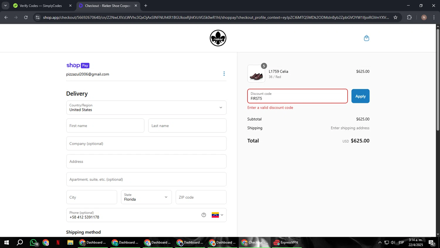The height and width of the screenshot is (248, 440).
Task: Click the Rieker logo in header
Action: point(218,38)
